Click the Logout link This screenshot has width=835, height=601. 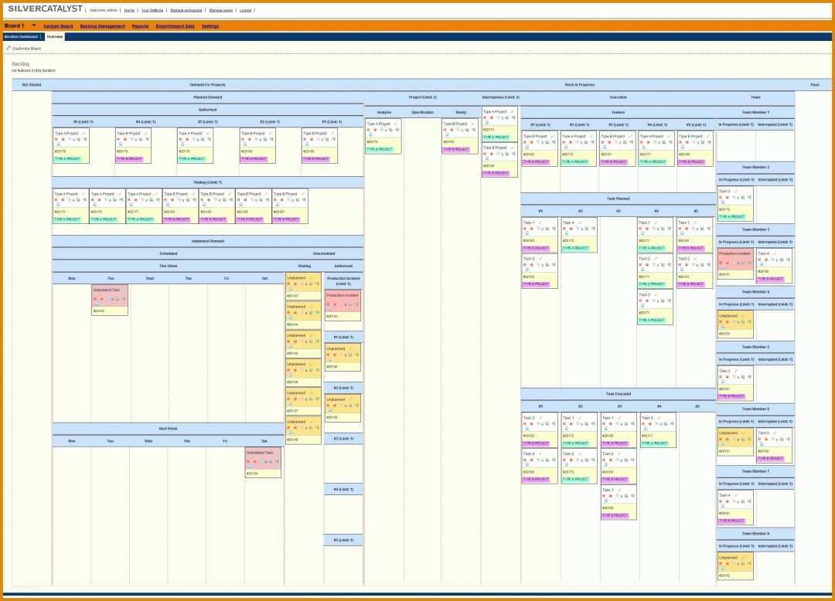click(246, 10)
